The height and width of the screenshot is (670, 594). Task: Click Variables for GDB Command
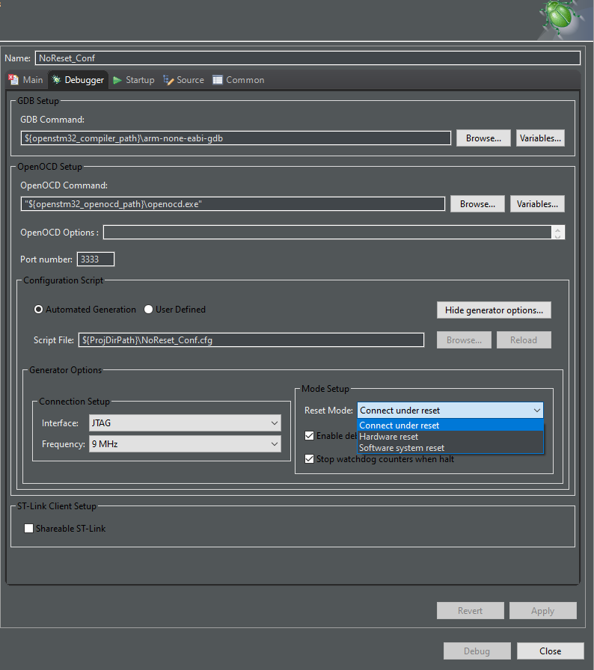[540, 138]
